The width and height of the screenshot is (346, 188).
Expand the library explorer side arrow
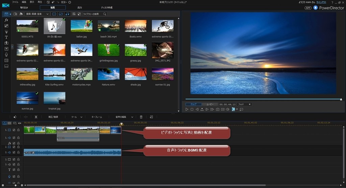[12, 47]
